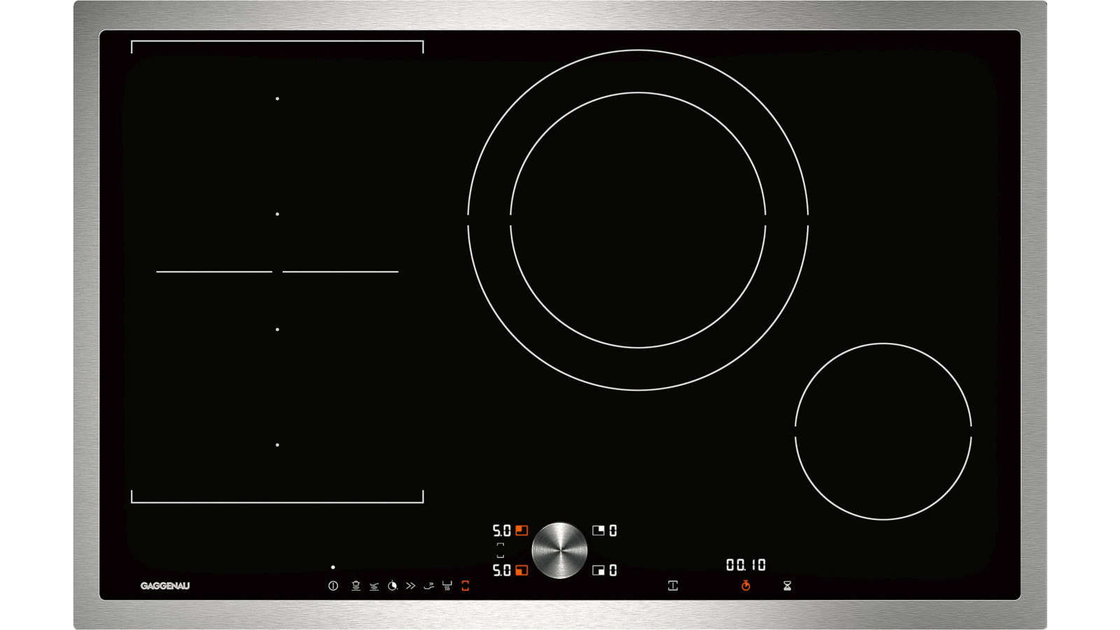Select the lower-right white zone indicator
Screen dimensions: 1120x630
598,570
